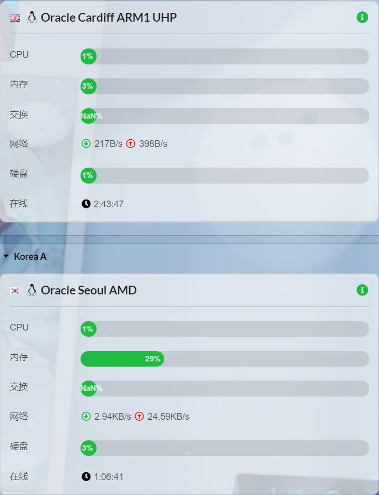
Task: Click the Cardiff memory bar at 3%
Action: (225, 86)
